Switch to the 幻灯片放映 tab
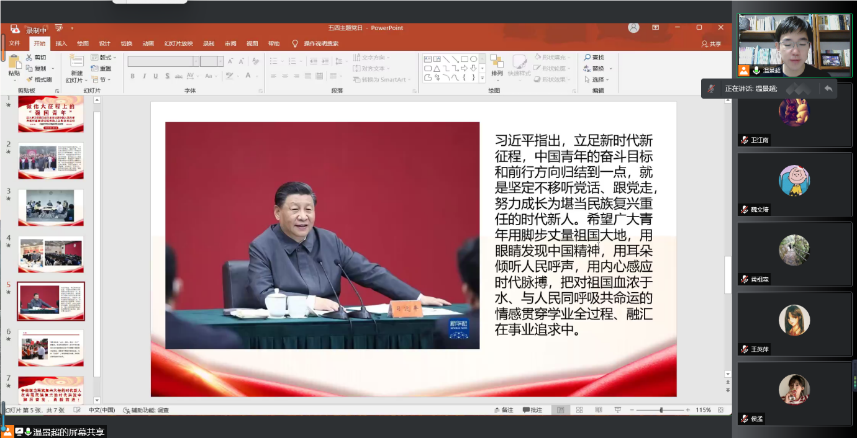Viewport: 857px width, 438px height. [x=178, y=43]
